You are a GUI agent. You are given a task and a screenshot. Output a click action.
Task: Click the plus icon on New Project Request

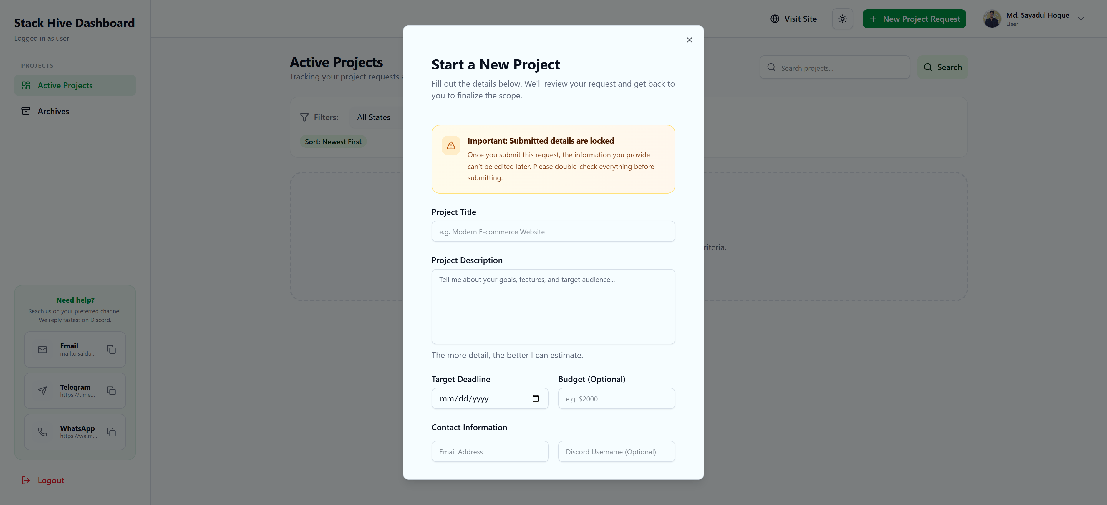(x=873, y=19)
